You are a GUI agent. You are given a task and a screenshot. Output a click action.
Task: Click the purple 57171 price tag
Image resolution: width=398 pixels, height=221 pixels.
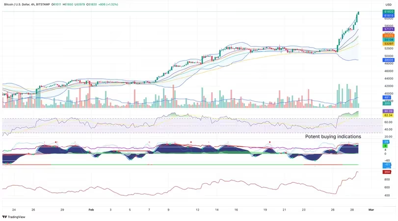389,29
